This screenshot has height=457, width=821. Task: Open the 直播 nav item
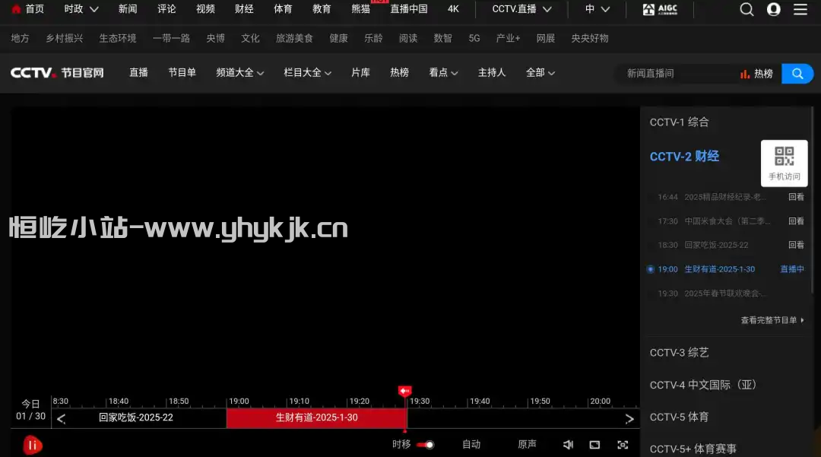pyautogui.click(x=139, y=73)
